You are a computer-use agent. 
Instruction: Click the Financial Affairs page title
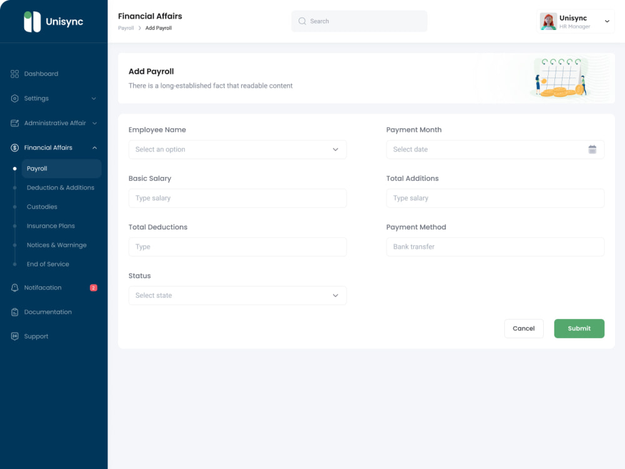(150, 16)
